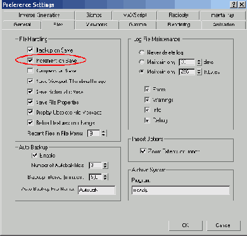This screenshot has width=247, height=236.
Task: Toggle Save Schematic View checkbox
Action: tap(30, 92)
